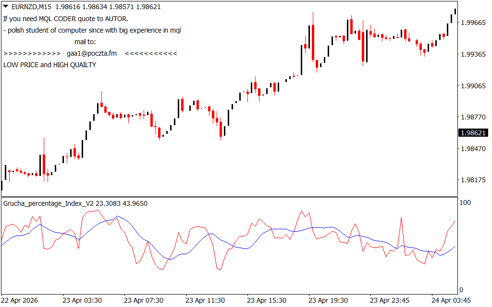
Task: Click the 'If you need MQL CODER' line
Action: [65, 19]
